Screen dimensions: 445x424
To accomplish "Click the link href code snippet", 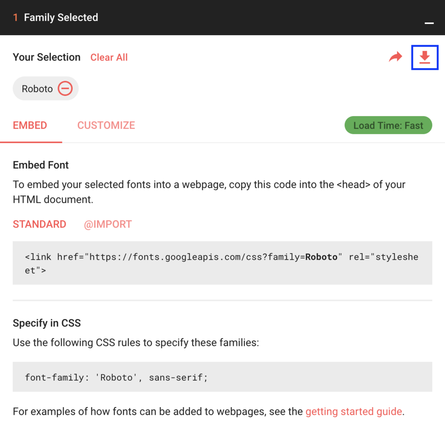I will 222,263.
